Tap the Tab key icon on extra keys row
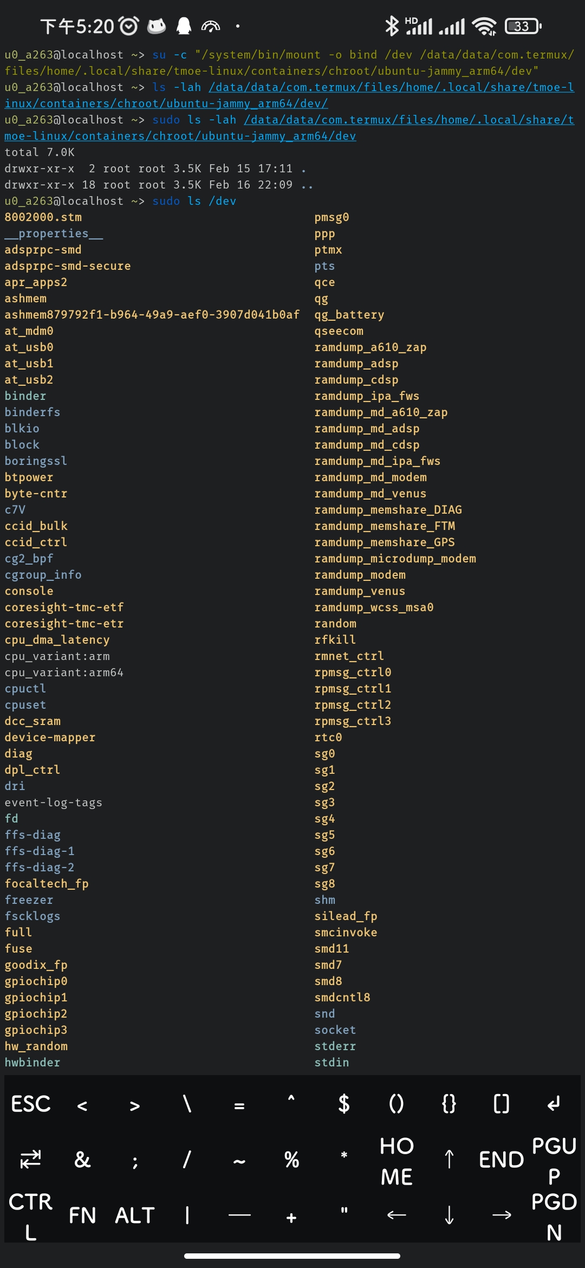This screenshot has height=1268, width=585. (x=30, y=1158)
